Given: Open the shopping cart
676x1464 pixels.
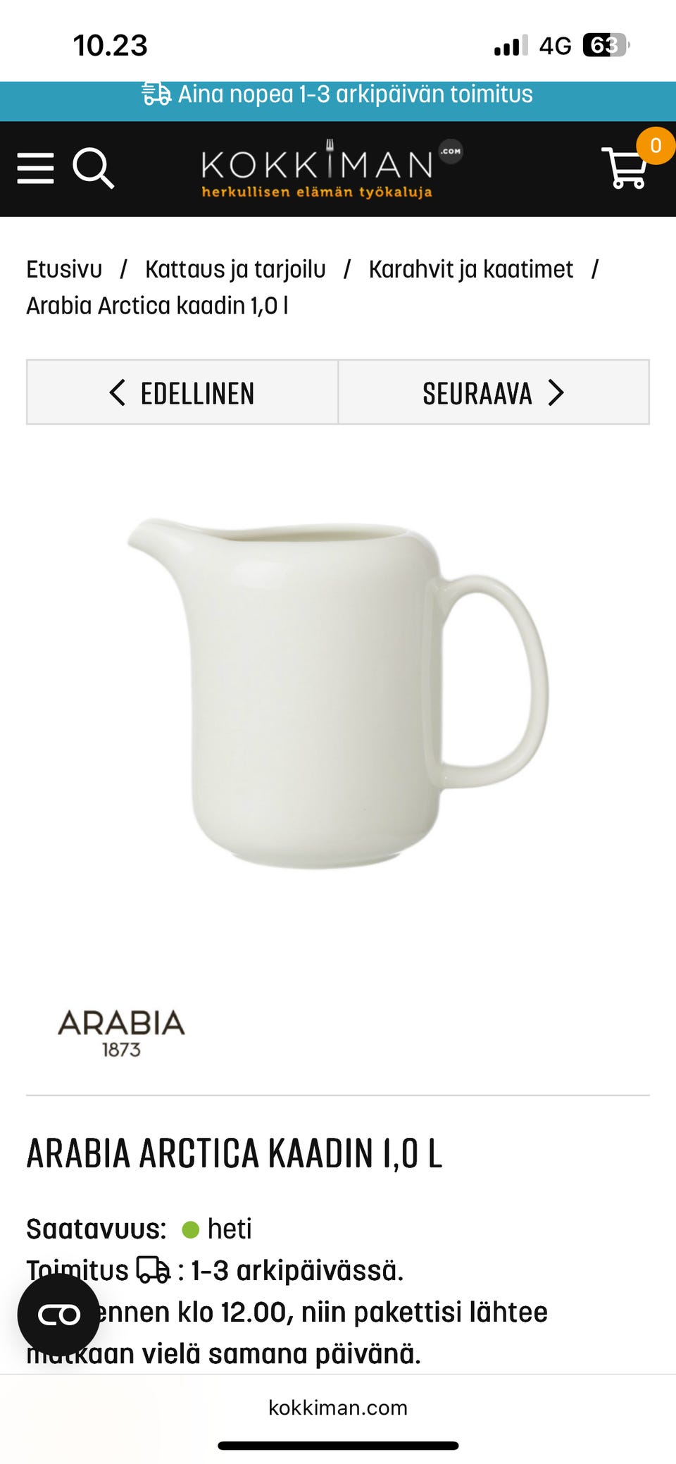Looking at the screenshot, I should (x=624, y=168).
